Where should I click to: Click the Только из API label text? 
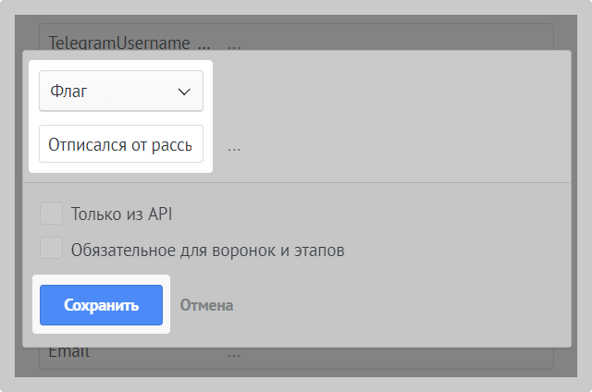(x=121, y=214)
